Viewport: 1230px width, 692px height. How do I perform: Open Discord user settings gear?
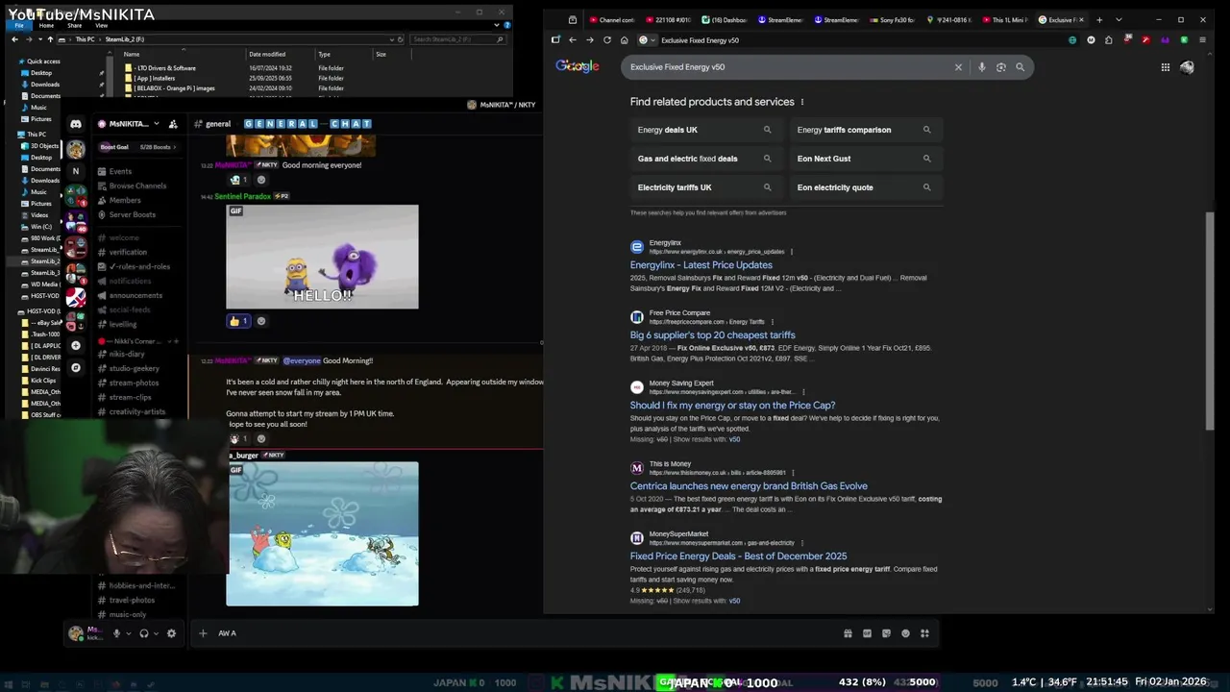tap(171, 633)
